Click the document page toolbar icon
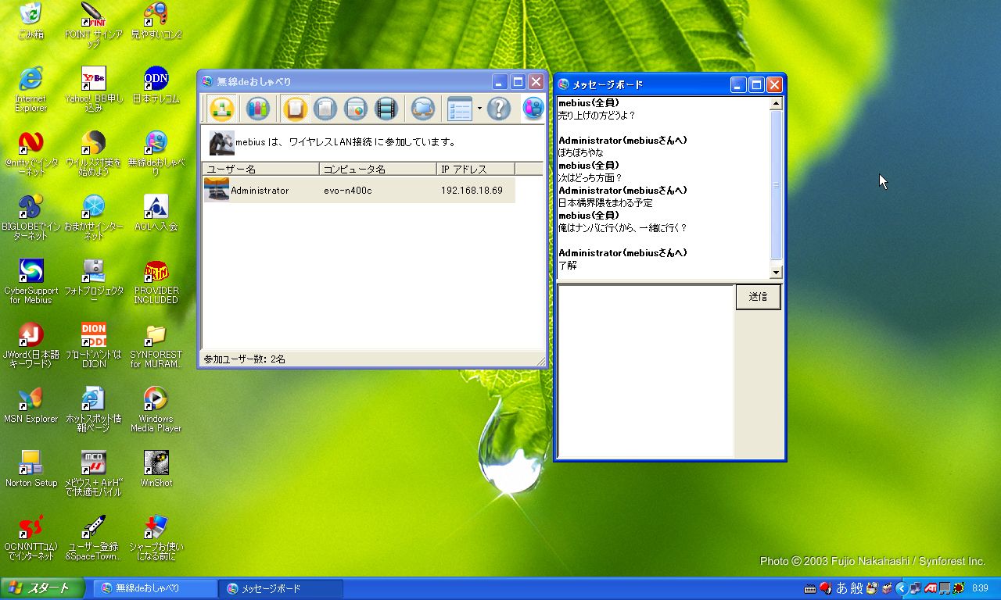This screenshot has height=600, width=1001. (325, 109)
